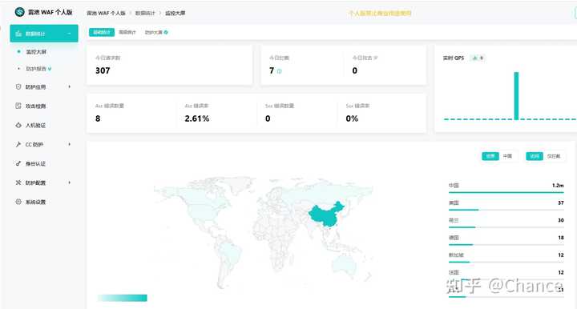Open 攻击检测 icon in sidebar
The image size is (577, 309).
click(18, 106)
